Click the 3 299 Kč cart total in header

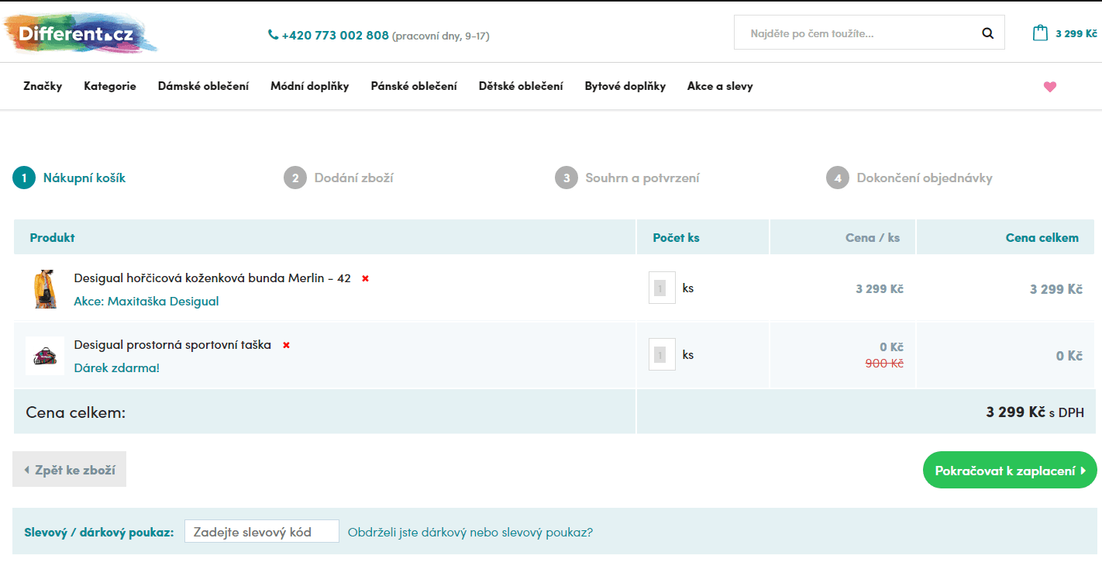[x=1076, y=33]
